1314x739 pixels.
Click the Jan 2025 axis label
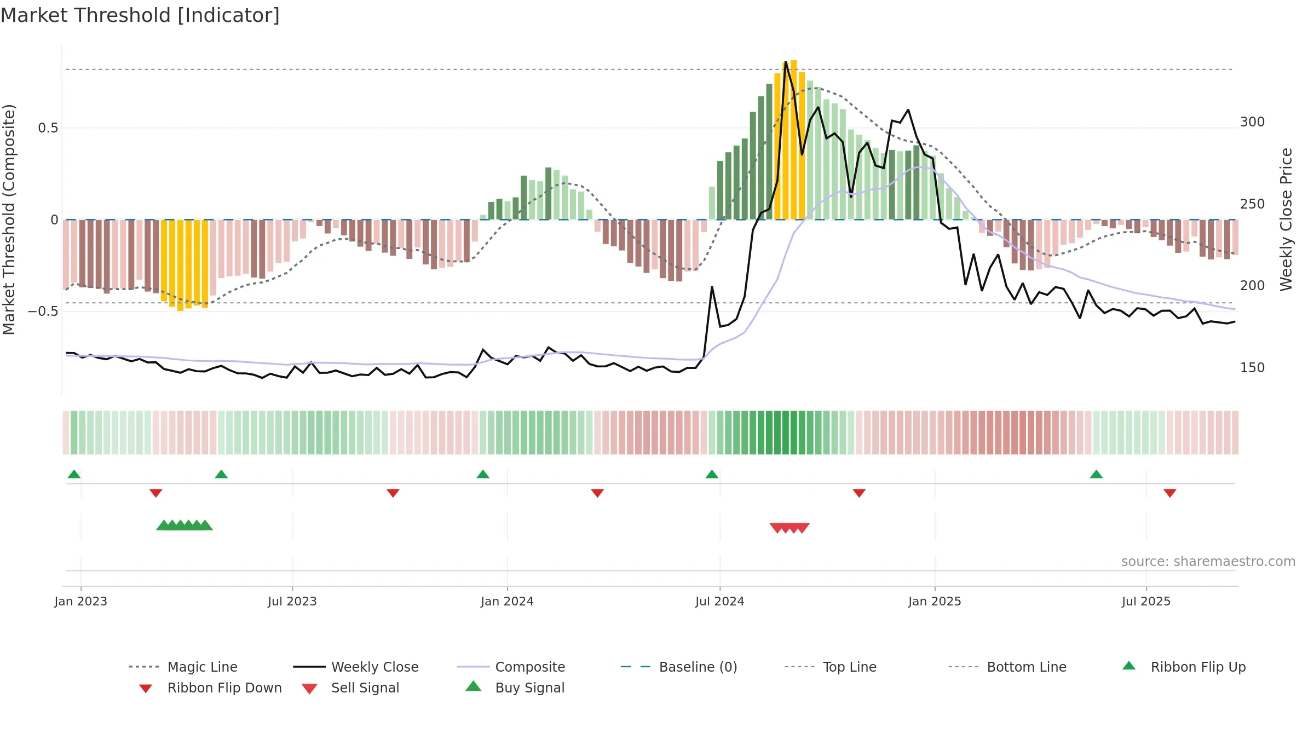coord(935,601)
